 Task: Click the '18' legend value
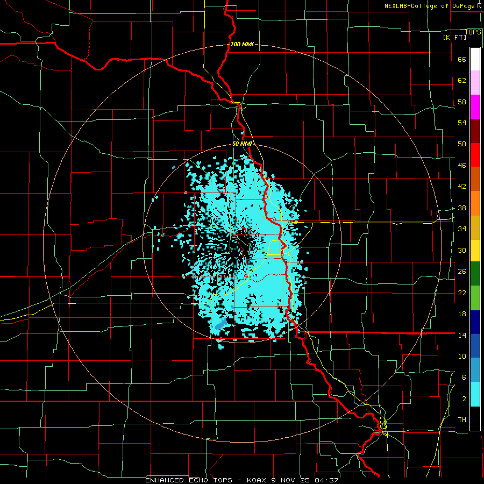[x=462, y=314]
